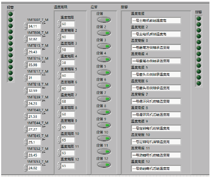Image resolution: width=211 pixels, height=179 pixels.
Task: Flip the 应答 9 switch
Action: pyautogui.click(x=104, y=125)
